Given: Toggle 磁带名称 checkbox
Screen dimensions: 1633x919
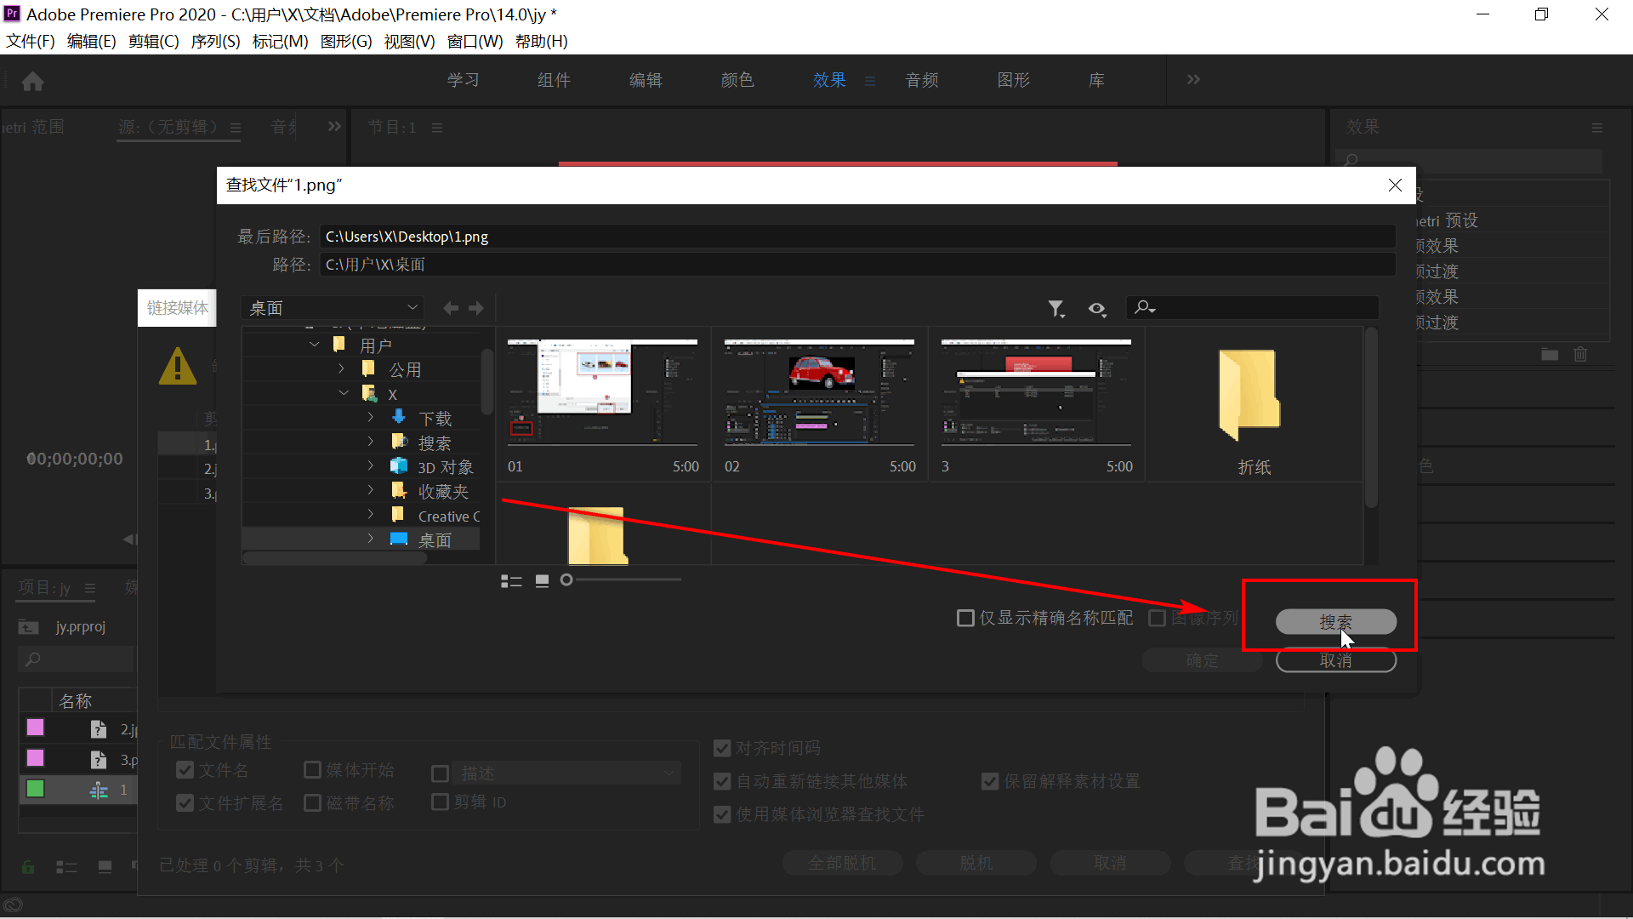Looking at the screenshot, I should [312, 803].
